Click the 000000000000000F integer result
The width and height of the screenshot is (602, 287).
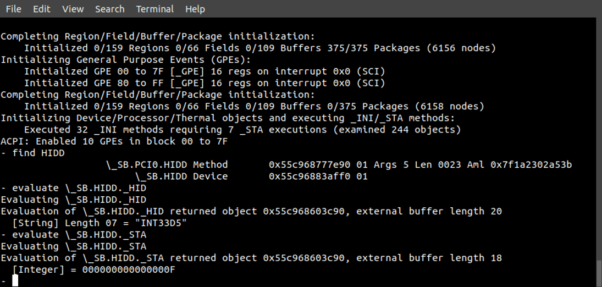pos(129,270)
